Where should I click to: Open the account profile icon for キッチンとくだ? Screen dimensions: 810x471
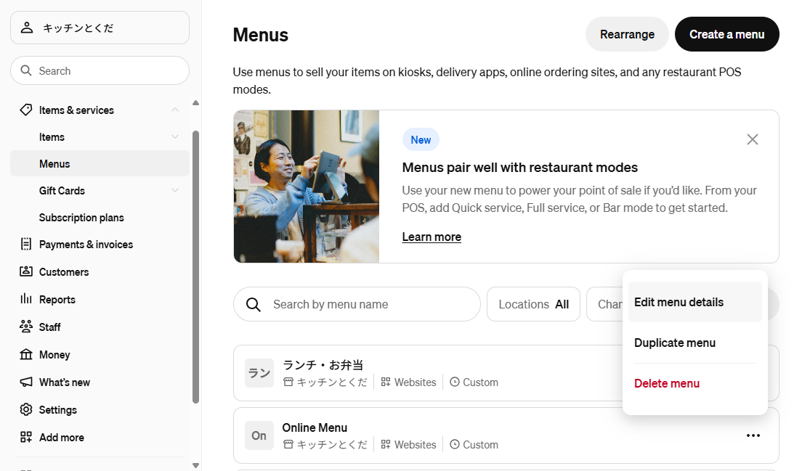coord(27,28)
